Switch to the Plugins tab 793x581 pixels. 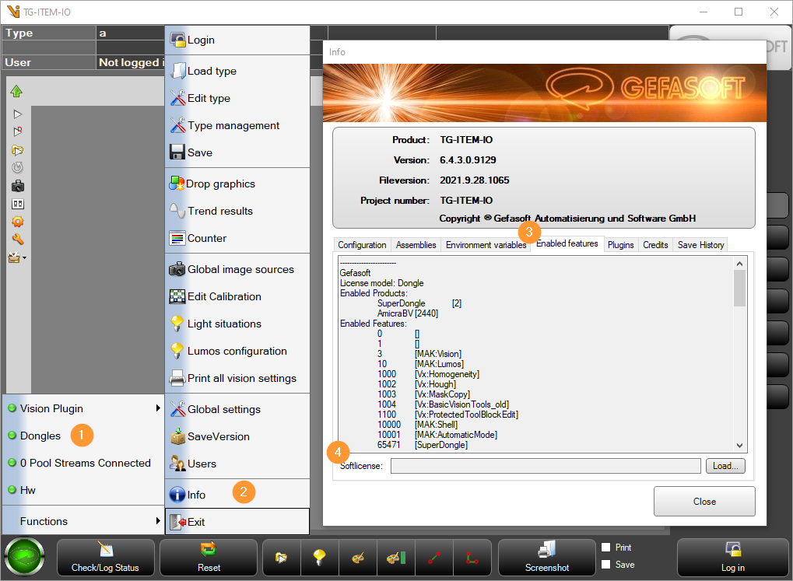tap(620, 245)
